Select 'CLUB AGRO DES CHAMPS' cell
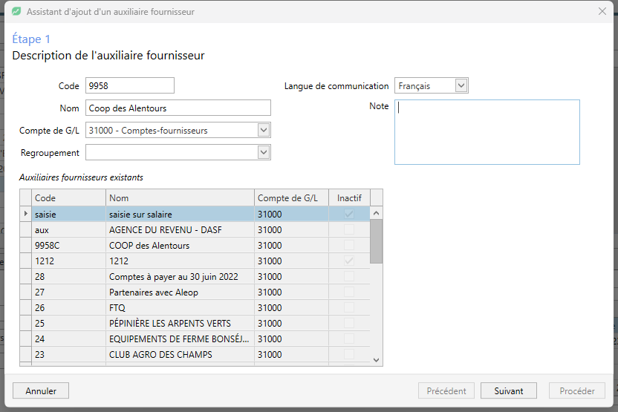This screenshot has width=618, height=412. (180, 354)
